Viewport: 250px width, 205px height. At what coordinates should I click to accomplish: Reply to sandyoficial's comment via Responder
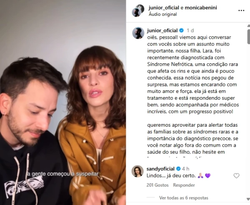[184, 185]
